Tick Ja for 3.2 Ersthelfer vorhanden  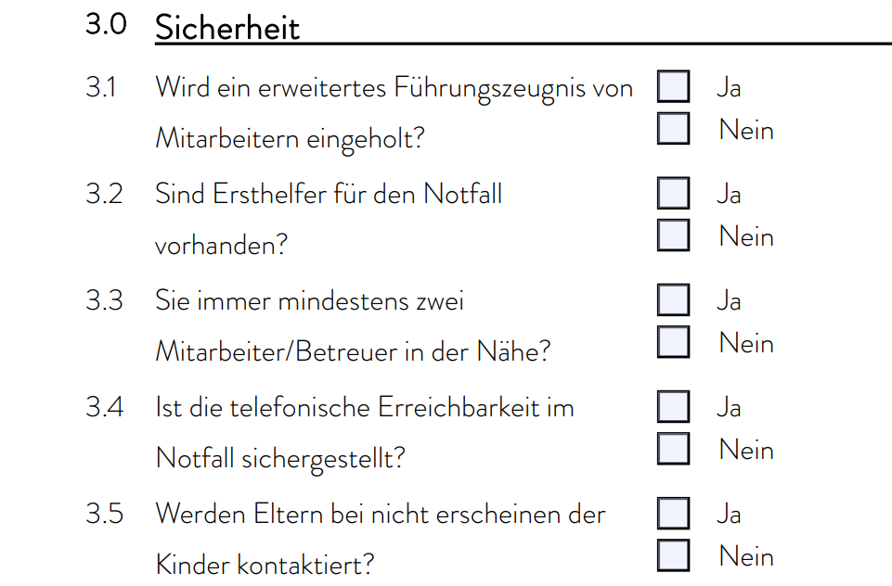(673, 193)
